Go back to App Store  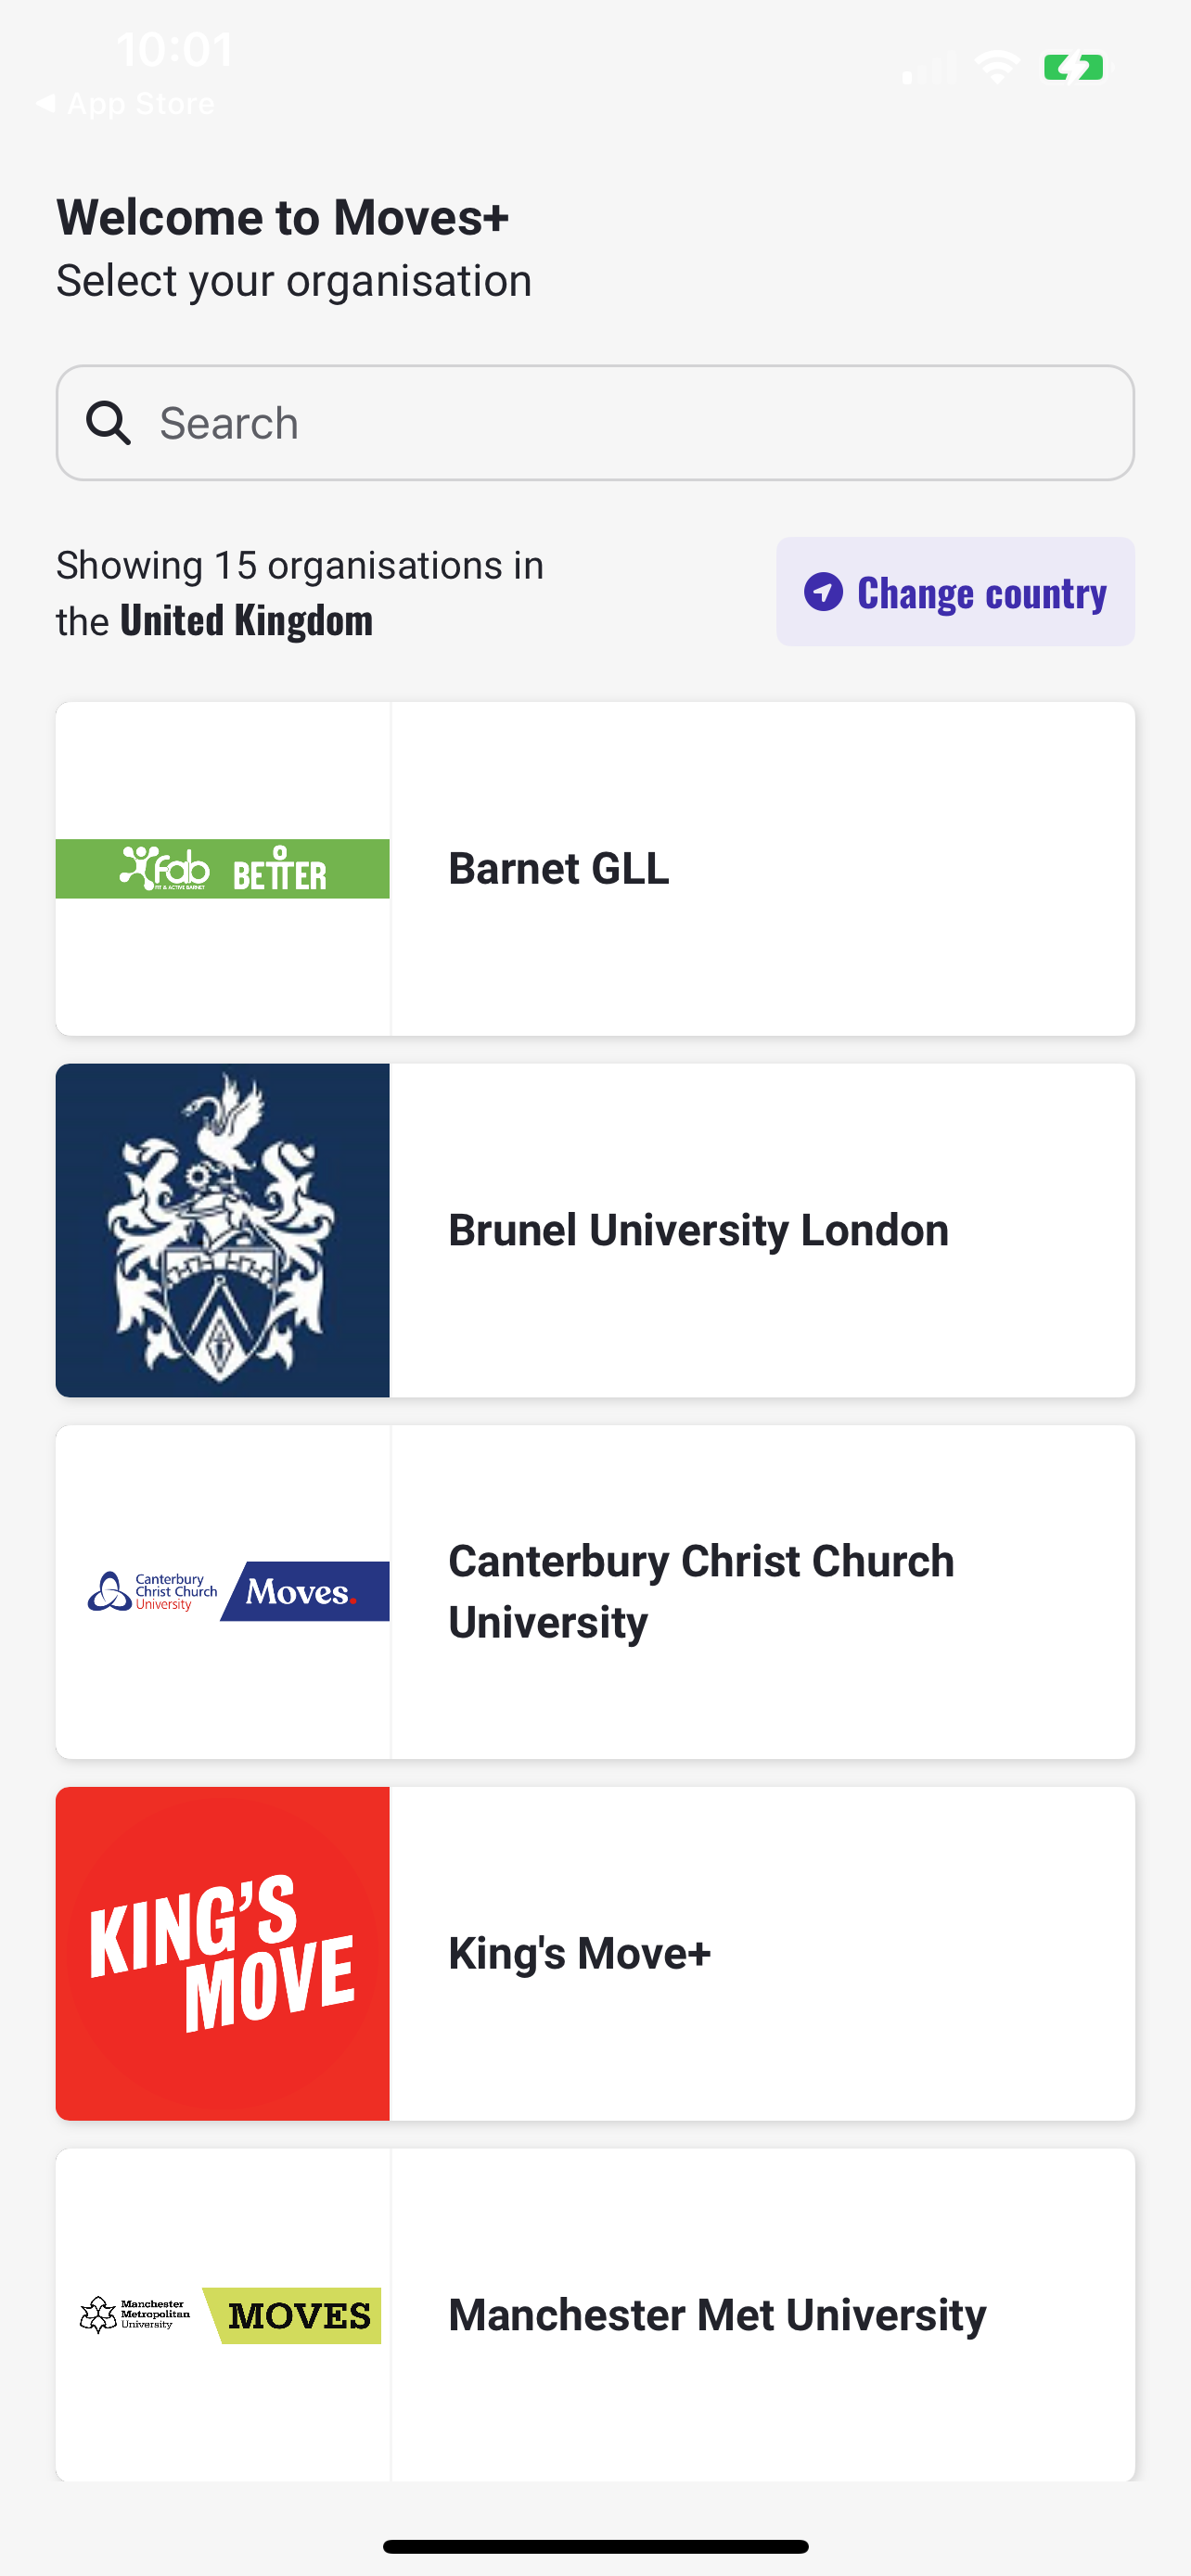(x=126, y=103)
